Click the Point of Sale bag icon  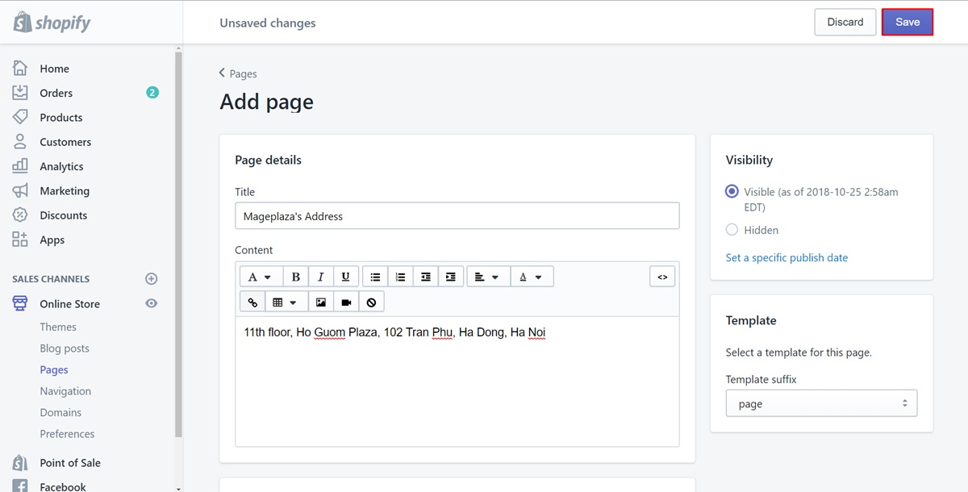[20, 463]
